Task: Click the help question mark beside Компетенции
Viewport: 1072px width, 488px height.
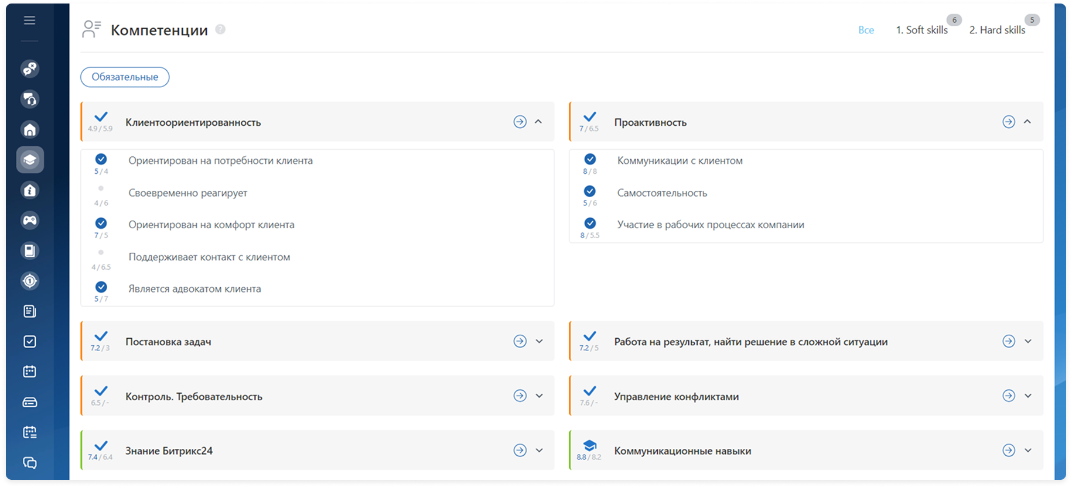Action: [220, 29]
